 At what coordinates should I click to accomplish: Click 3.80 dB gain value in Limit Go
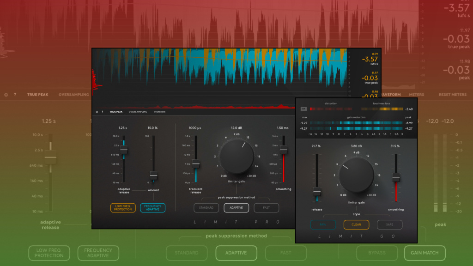click(x=356, y=146)
